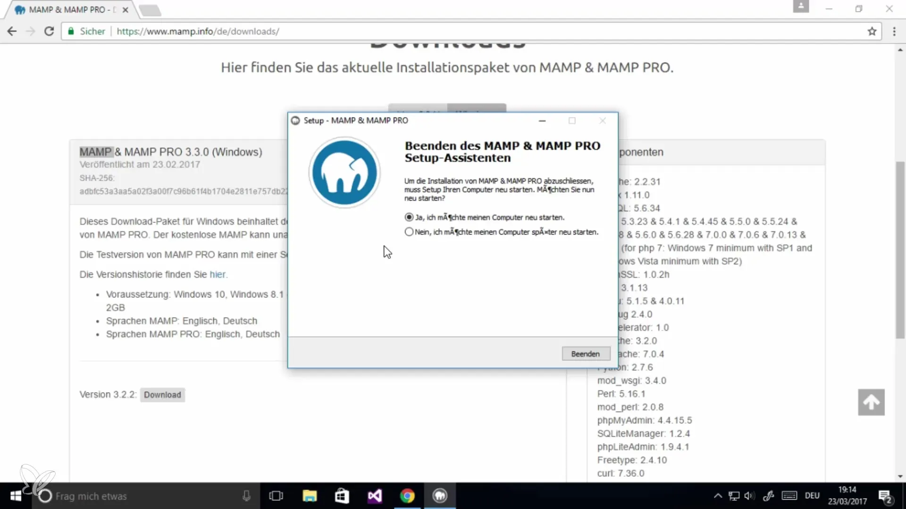
Task: Click the MAMP elephant logo in setup
Action: [344, 172]
